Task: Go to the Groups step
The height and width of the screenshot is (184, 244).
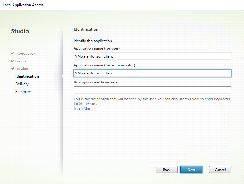Action: [x=21, y=61]
